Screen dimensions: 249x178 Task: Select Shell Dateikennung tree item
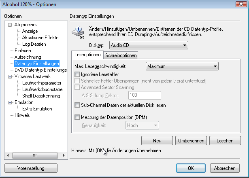pyautogui.click(x=41, y=96)
